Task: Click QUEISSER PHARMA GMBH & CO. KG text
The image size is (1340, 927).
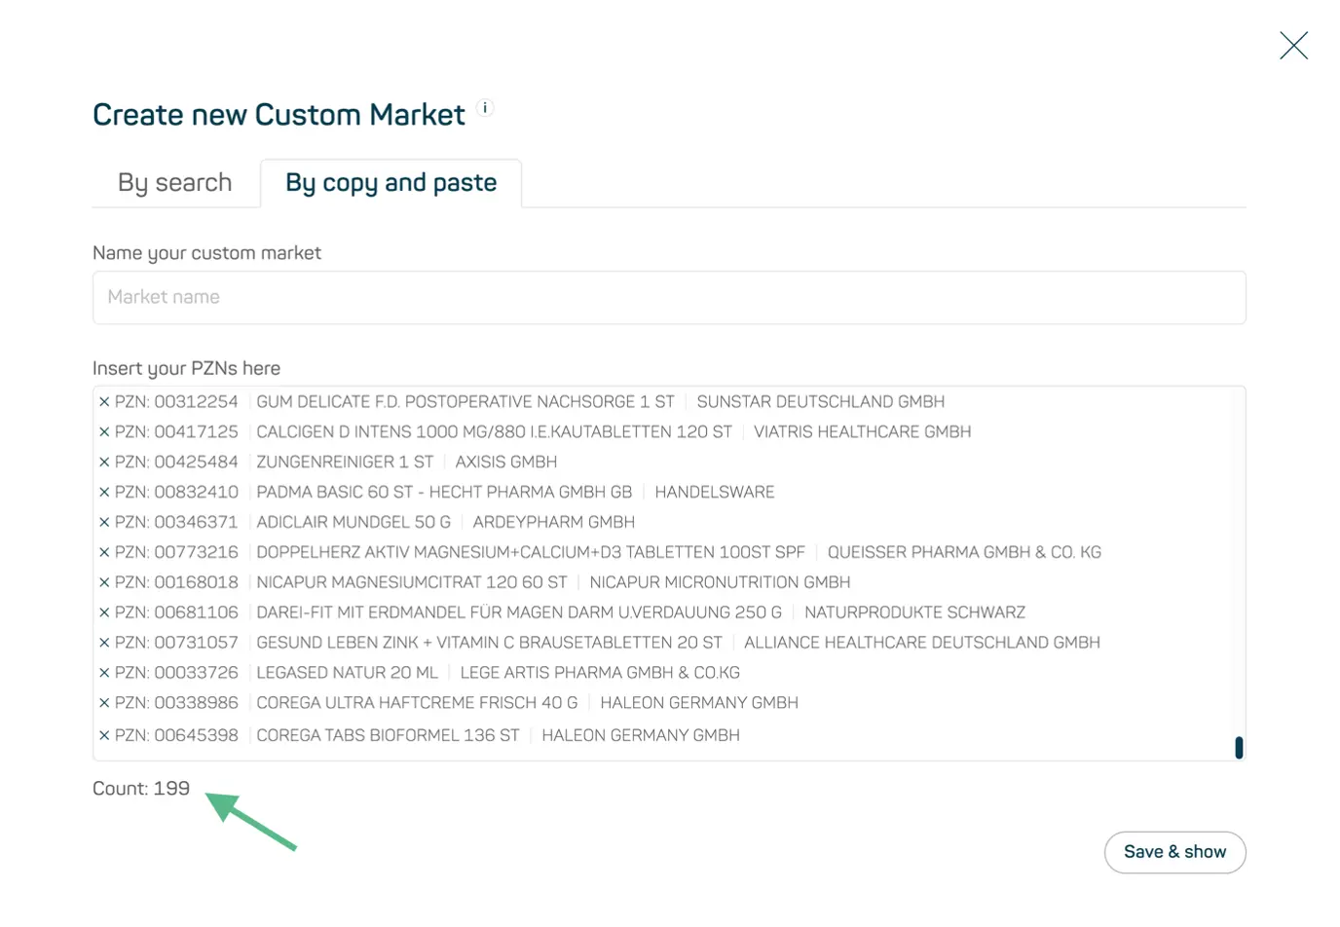Action: coord(964,552)
